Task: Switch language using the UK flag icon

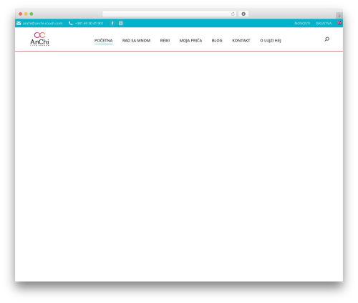Action: point(339,23)
